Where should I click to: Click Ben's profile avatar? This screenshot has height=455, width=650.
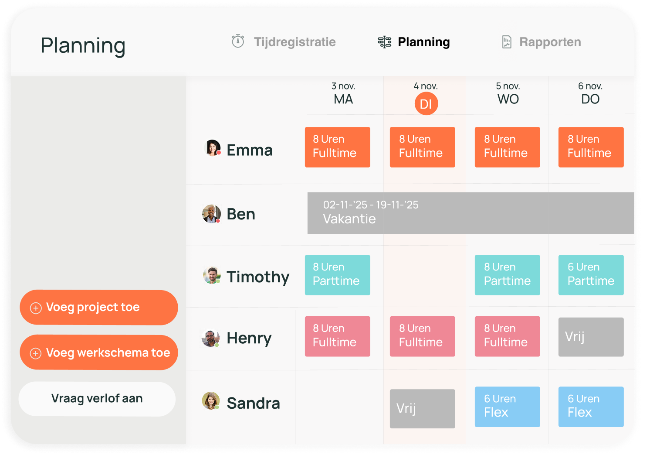(212, 214)
